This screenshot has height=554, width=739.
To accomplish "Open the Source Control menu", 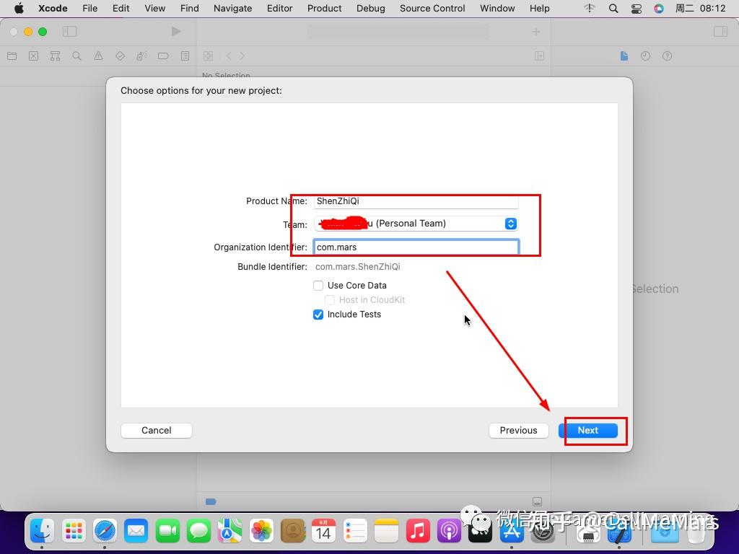I will pos(432,8).
